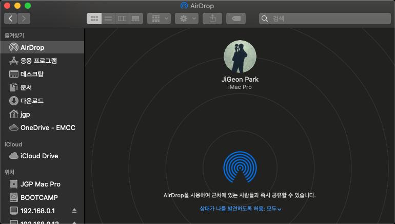Zoom the window with green button
Viewport: 395px width, 224px height.
(28, 6)
